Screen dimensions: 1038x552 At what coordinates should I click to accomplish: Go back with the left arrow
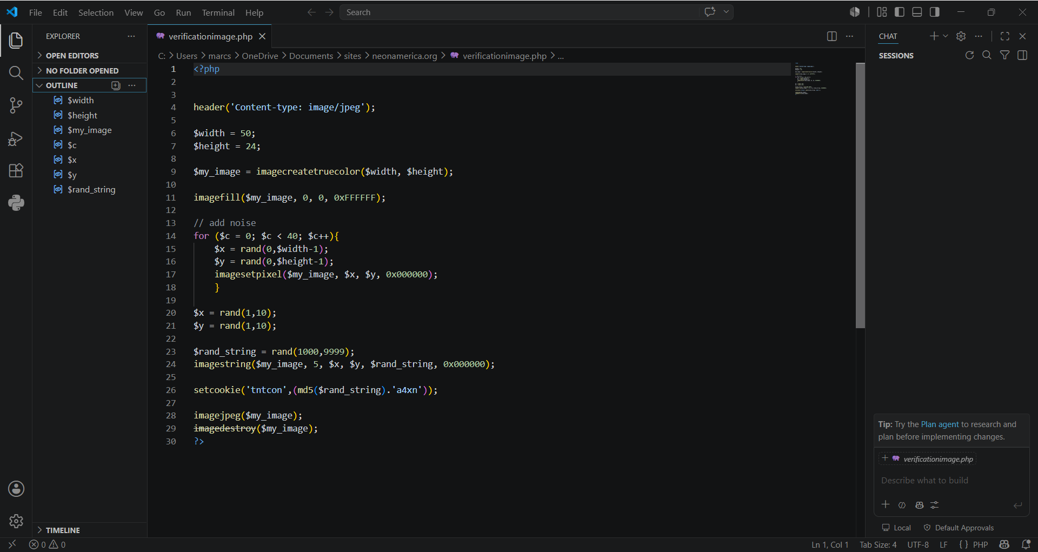click(x=311, y=12)
